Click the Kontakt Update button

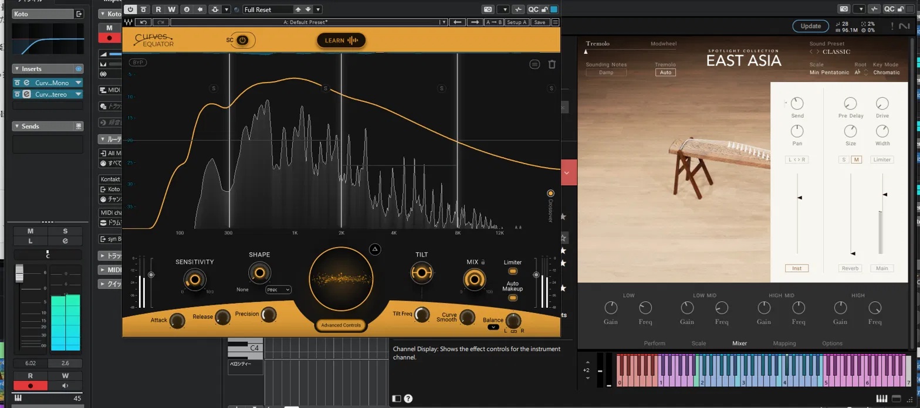810,26
